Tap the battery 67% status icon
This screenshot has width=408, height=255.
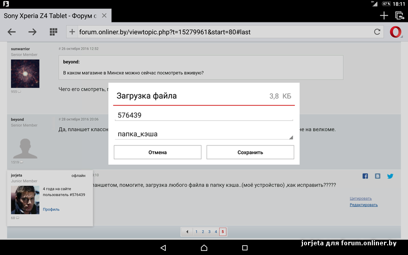coord(386,4)
